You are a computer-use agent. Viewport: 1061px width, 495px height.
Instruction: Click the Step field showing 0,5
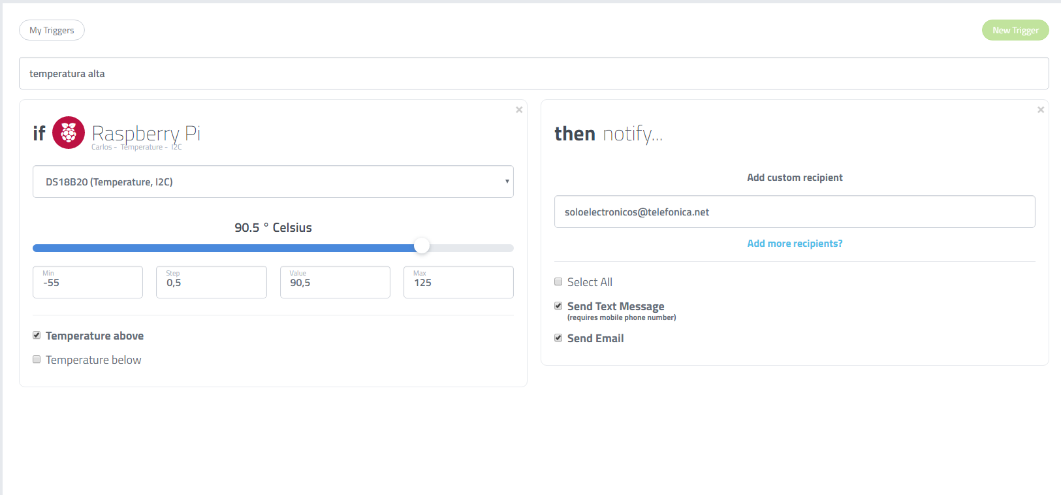click(211, 282)
